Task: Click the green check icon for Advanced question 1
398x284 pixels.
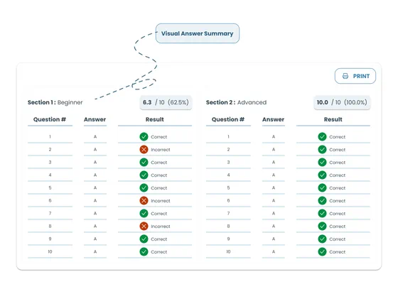Action: pos(323,136)
